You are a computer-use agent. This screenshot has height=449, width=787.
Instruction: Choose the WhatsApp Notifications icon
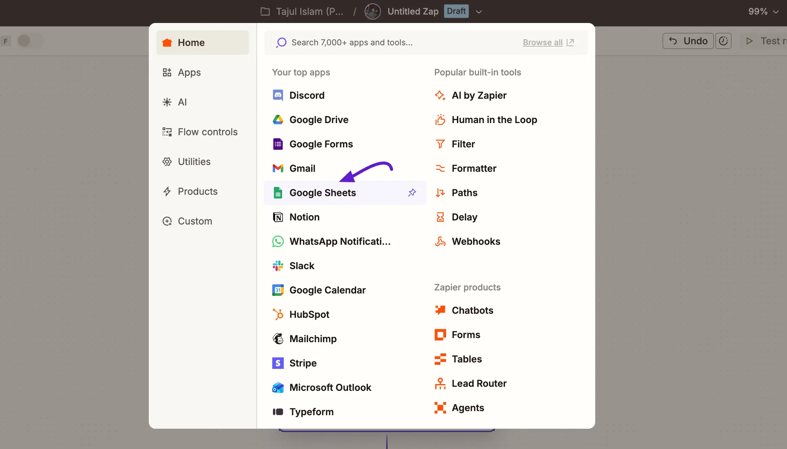[x=278, y=241]
